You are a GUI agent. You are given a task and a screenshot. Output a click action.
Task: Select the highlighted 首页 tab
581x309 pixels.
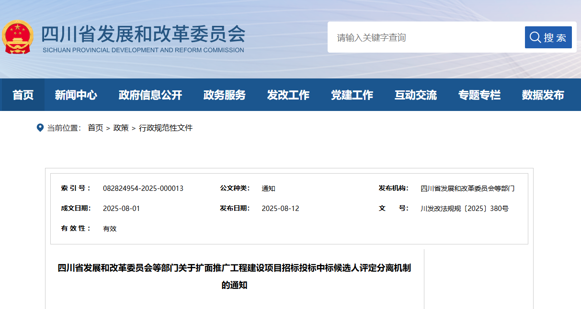(x=23, y=95)
